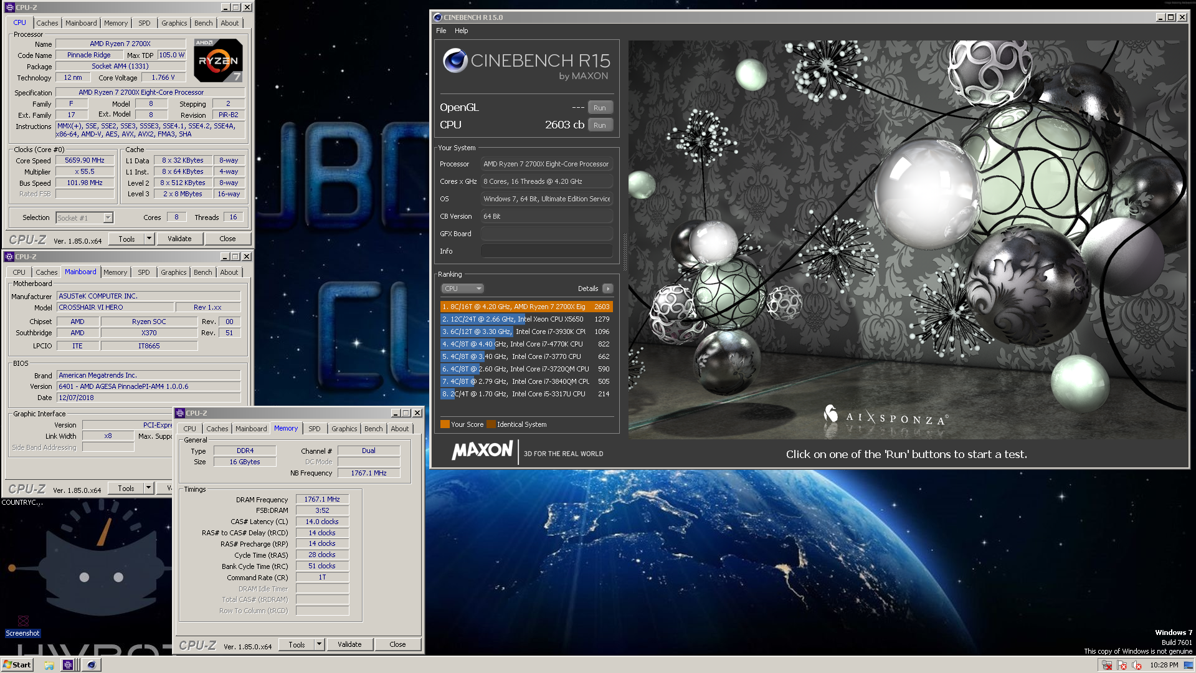The height and width of the screenshot is (673, 1196).
Task: Click the Core Speed value 5659.90 MHz
Action: click(85, 160)
